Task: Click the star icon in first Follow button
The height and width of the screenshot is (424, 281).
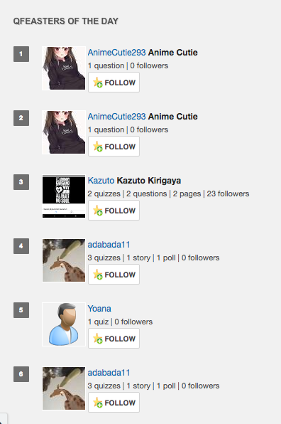Action: click(x=98, y=83)
